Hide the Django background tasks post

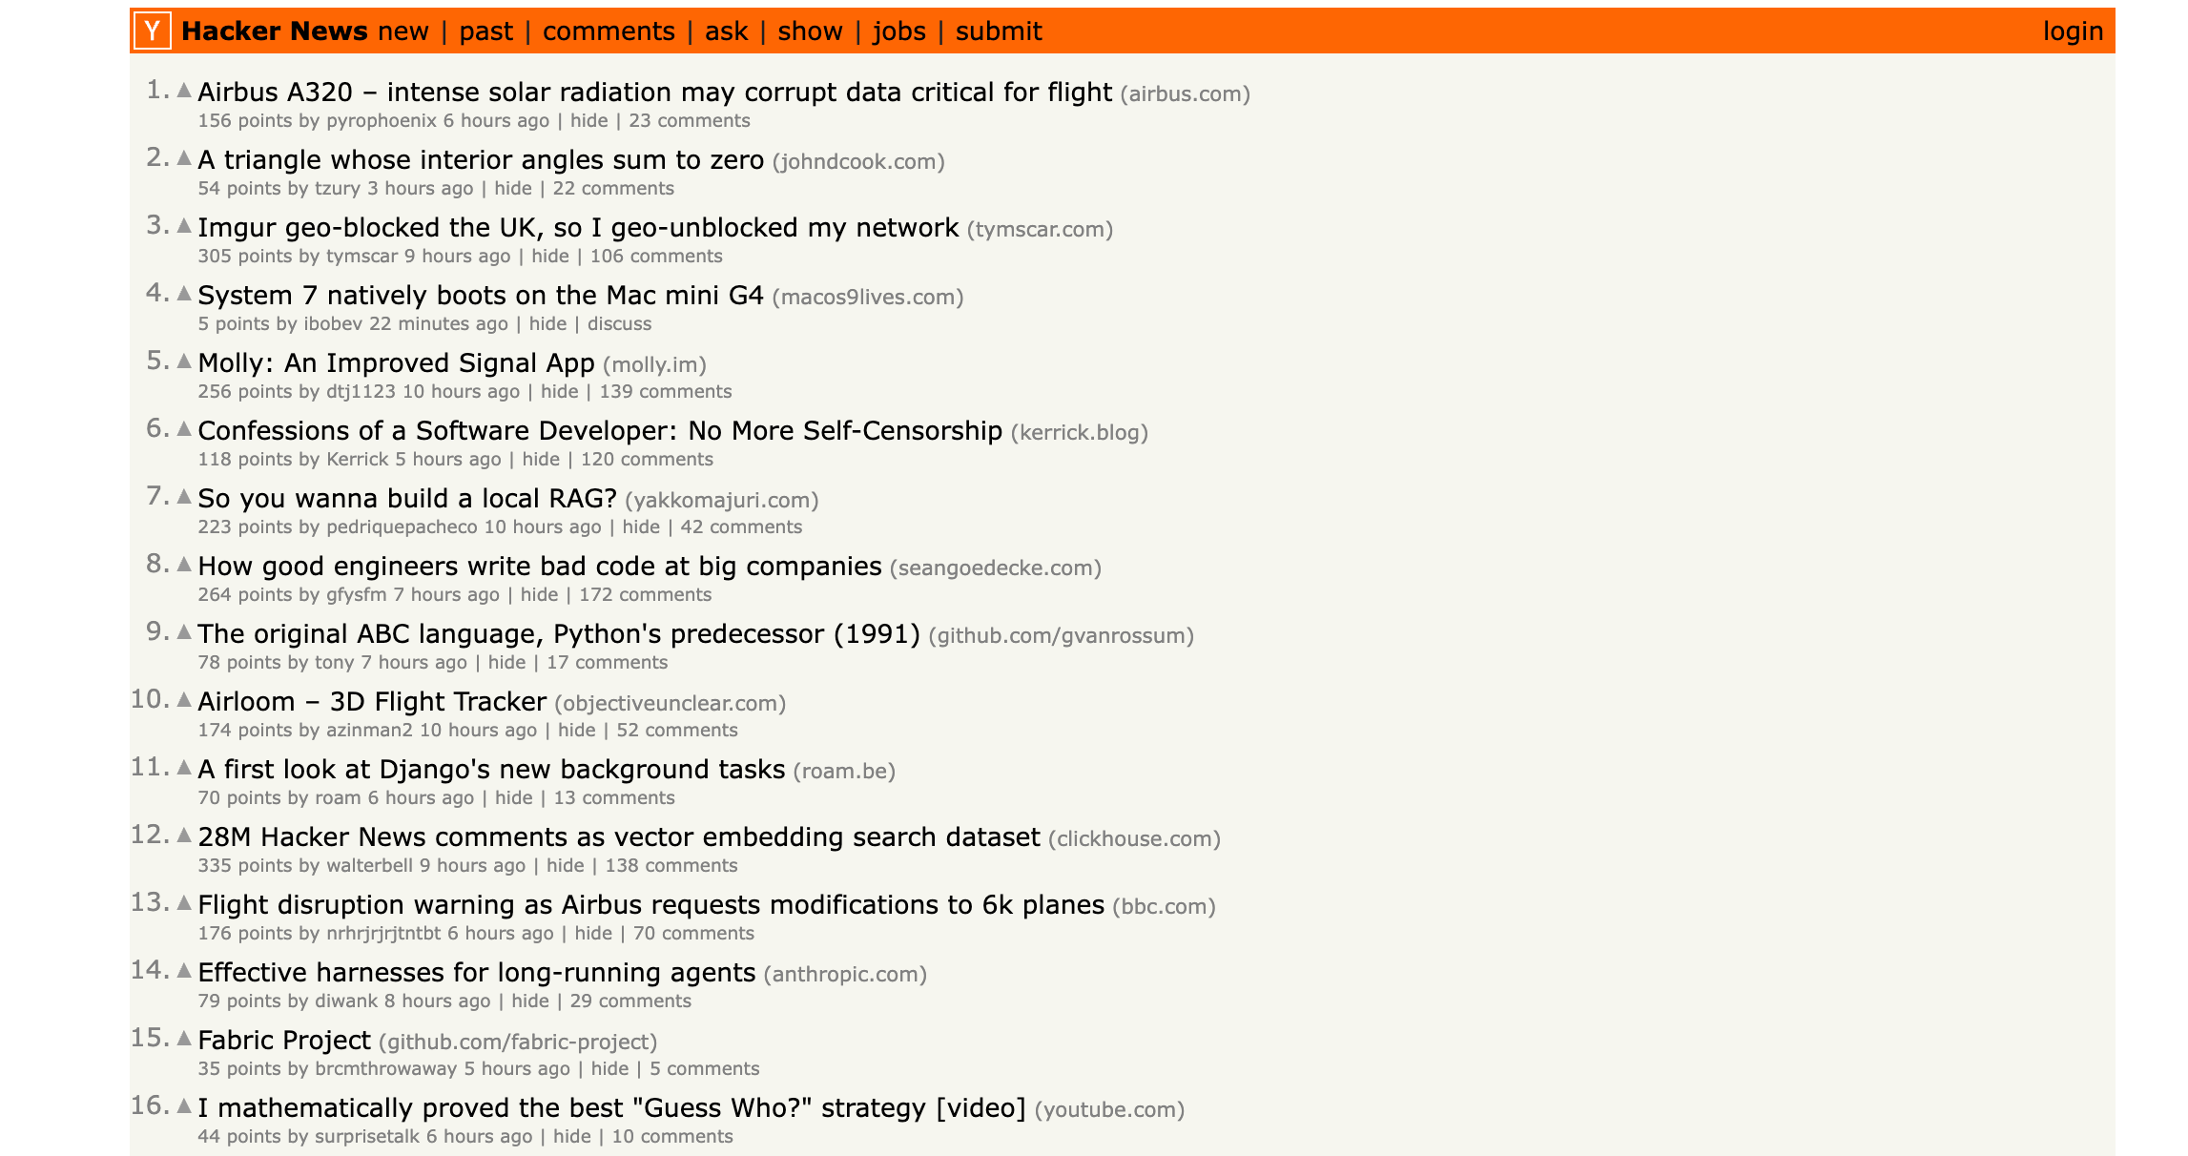tap(512, 797)
